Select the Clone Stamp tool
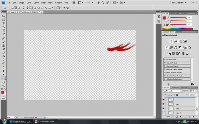This screenshot has height=124, width=199. pyautogui.click(x=3, y=45)
